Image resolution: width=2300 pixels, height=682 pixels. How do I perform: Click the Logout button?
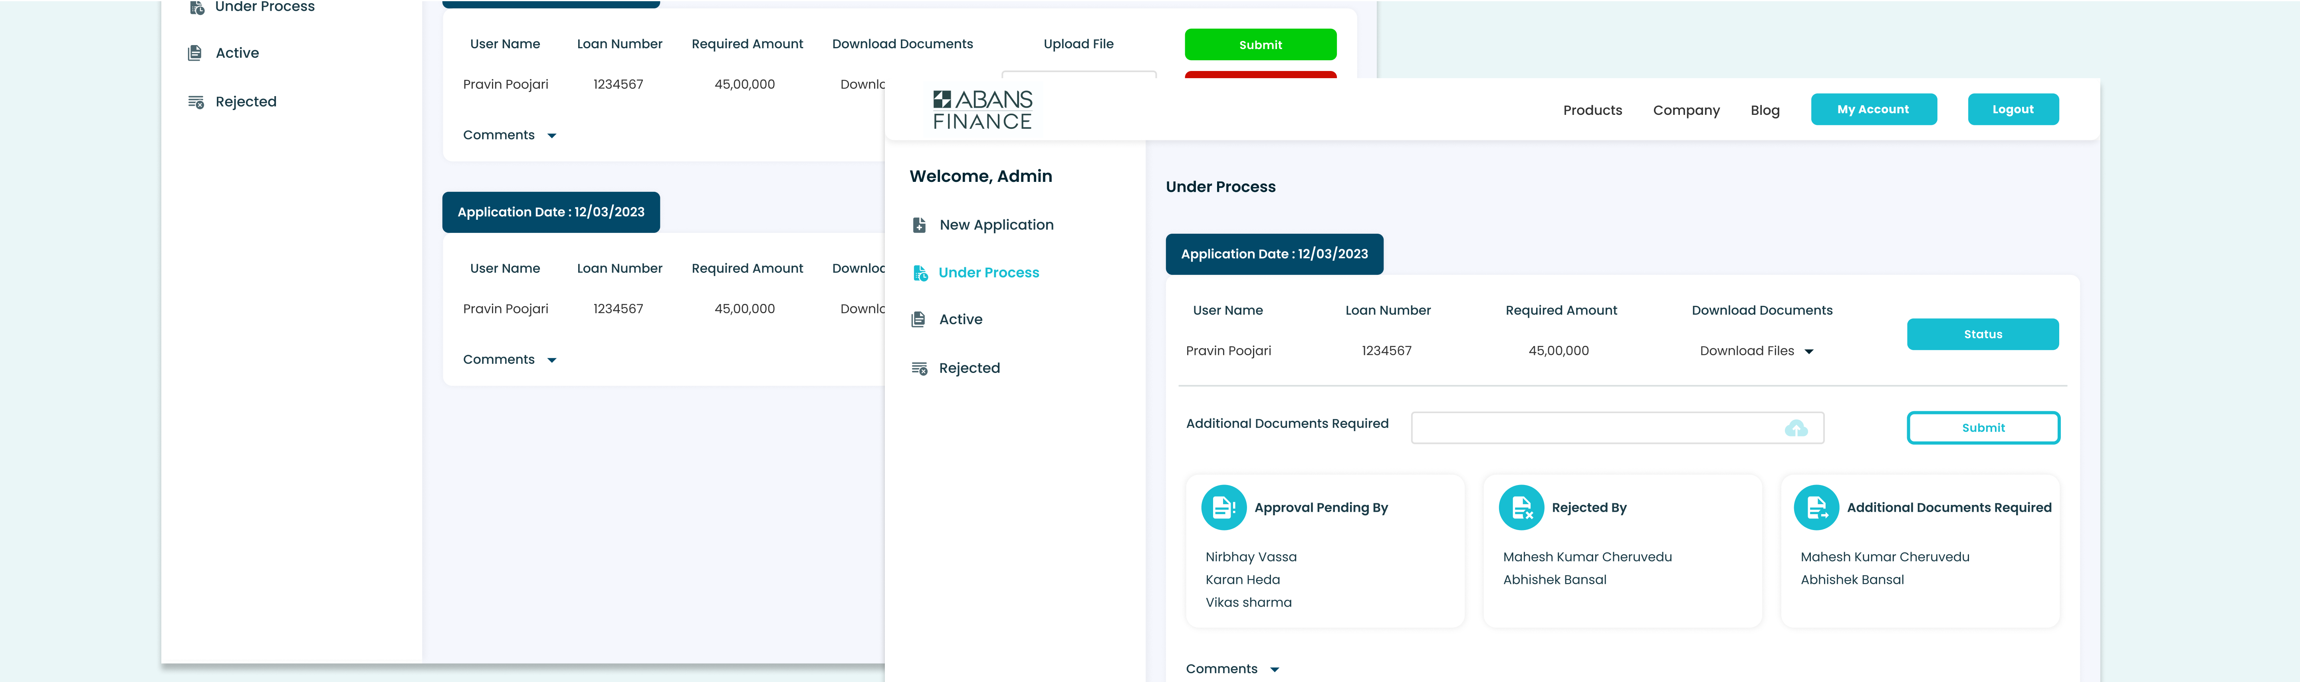2013,110
